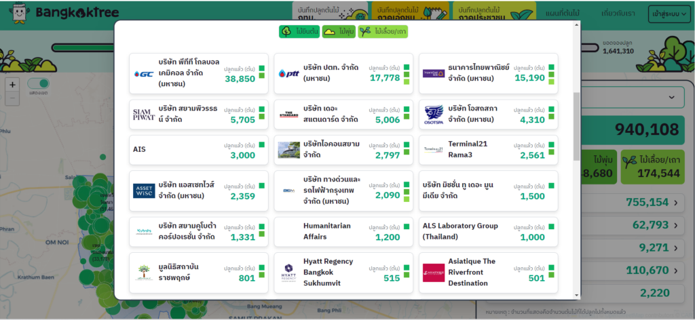This screenshot has width=695, height=320.
Task: Click the PTT company logo
Action: (x=288, y=74)
